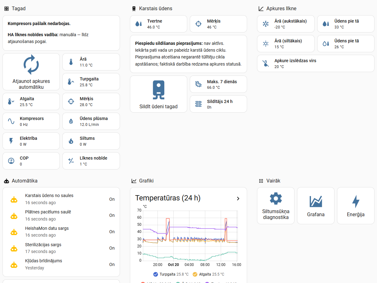Click the Automātika section heading
This screenshot has width=377, height=283.
pos(24,181)
